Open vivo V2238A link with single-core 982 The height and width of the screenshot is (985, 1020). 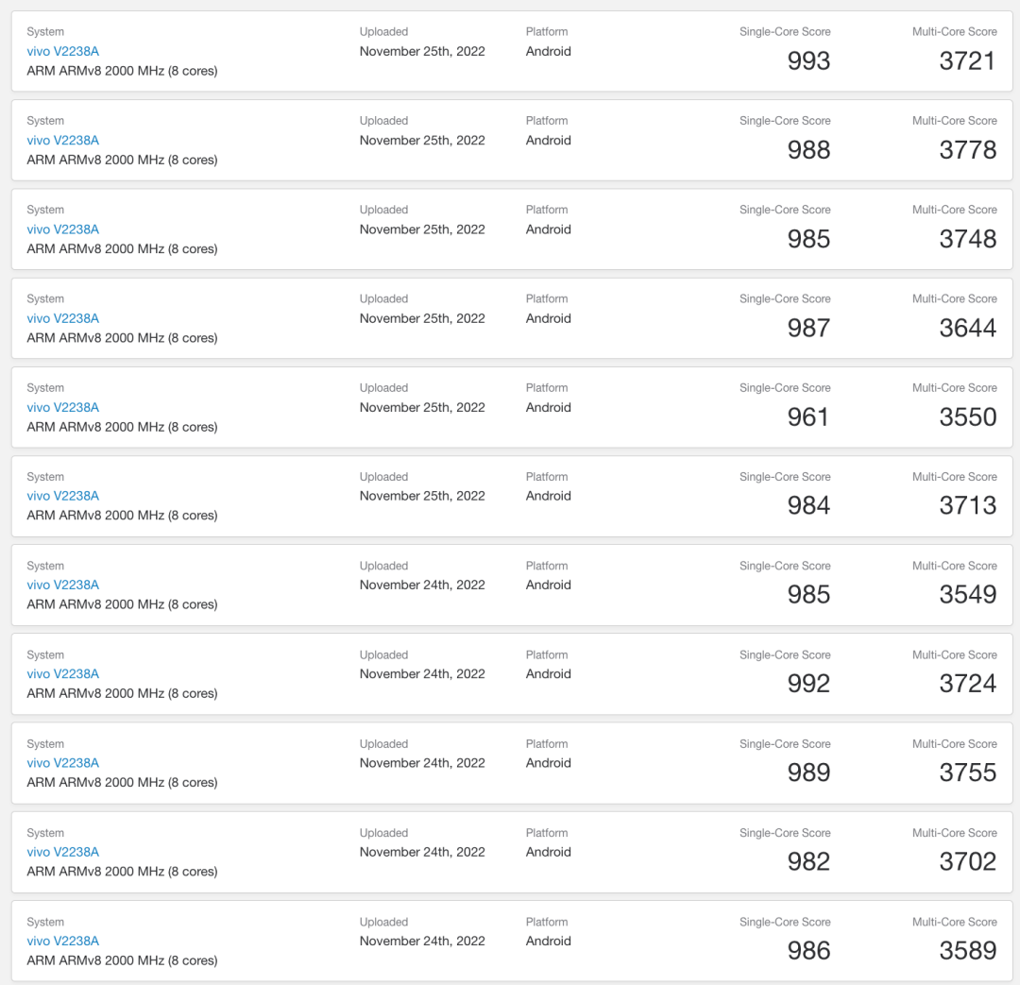[62, 852]
